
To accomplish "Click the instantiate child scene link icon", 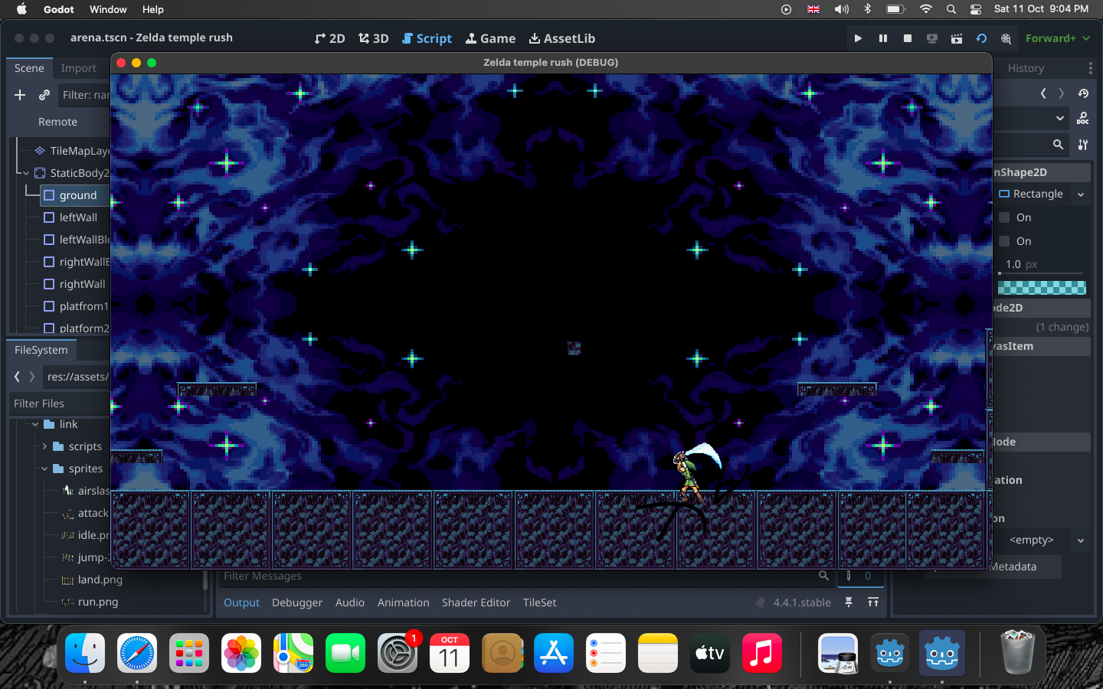I will click(x=44, y=95).
